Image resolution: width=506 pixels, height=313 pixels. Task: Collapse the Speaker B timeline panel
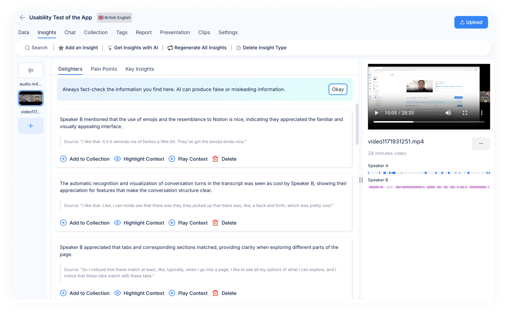[x=361, y=180]
